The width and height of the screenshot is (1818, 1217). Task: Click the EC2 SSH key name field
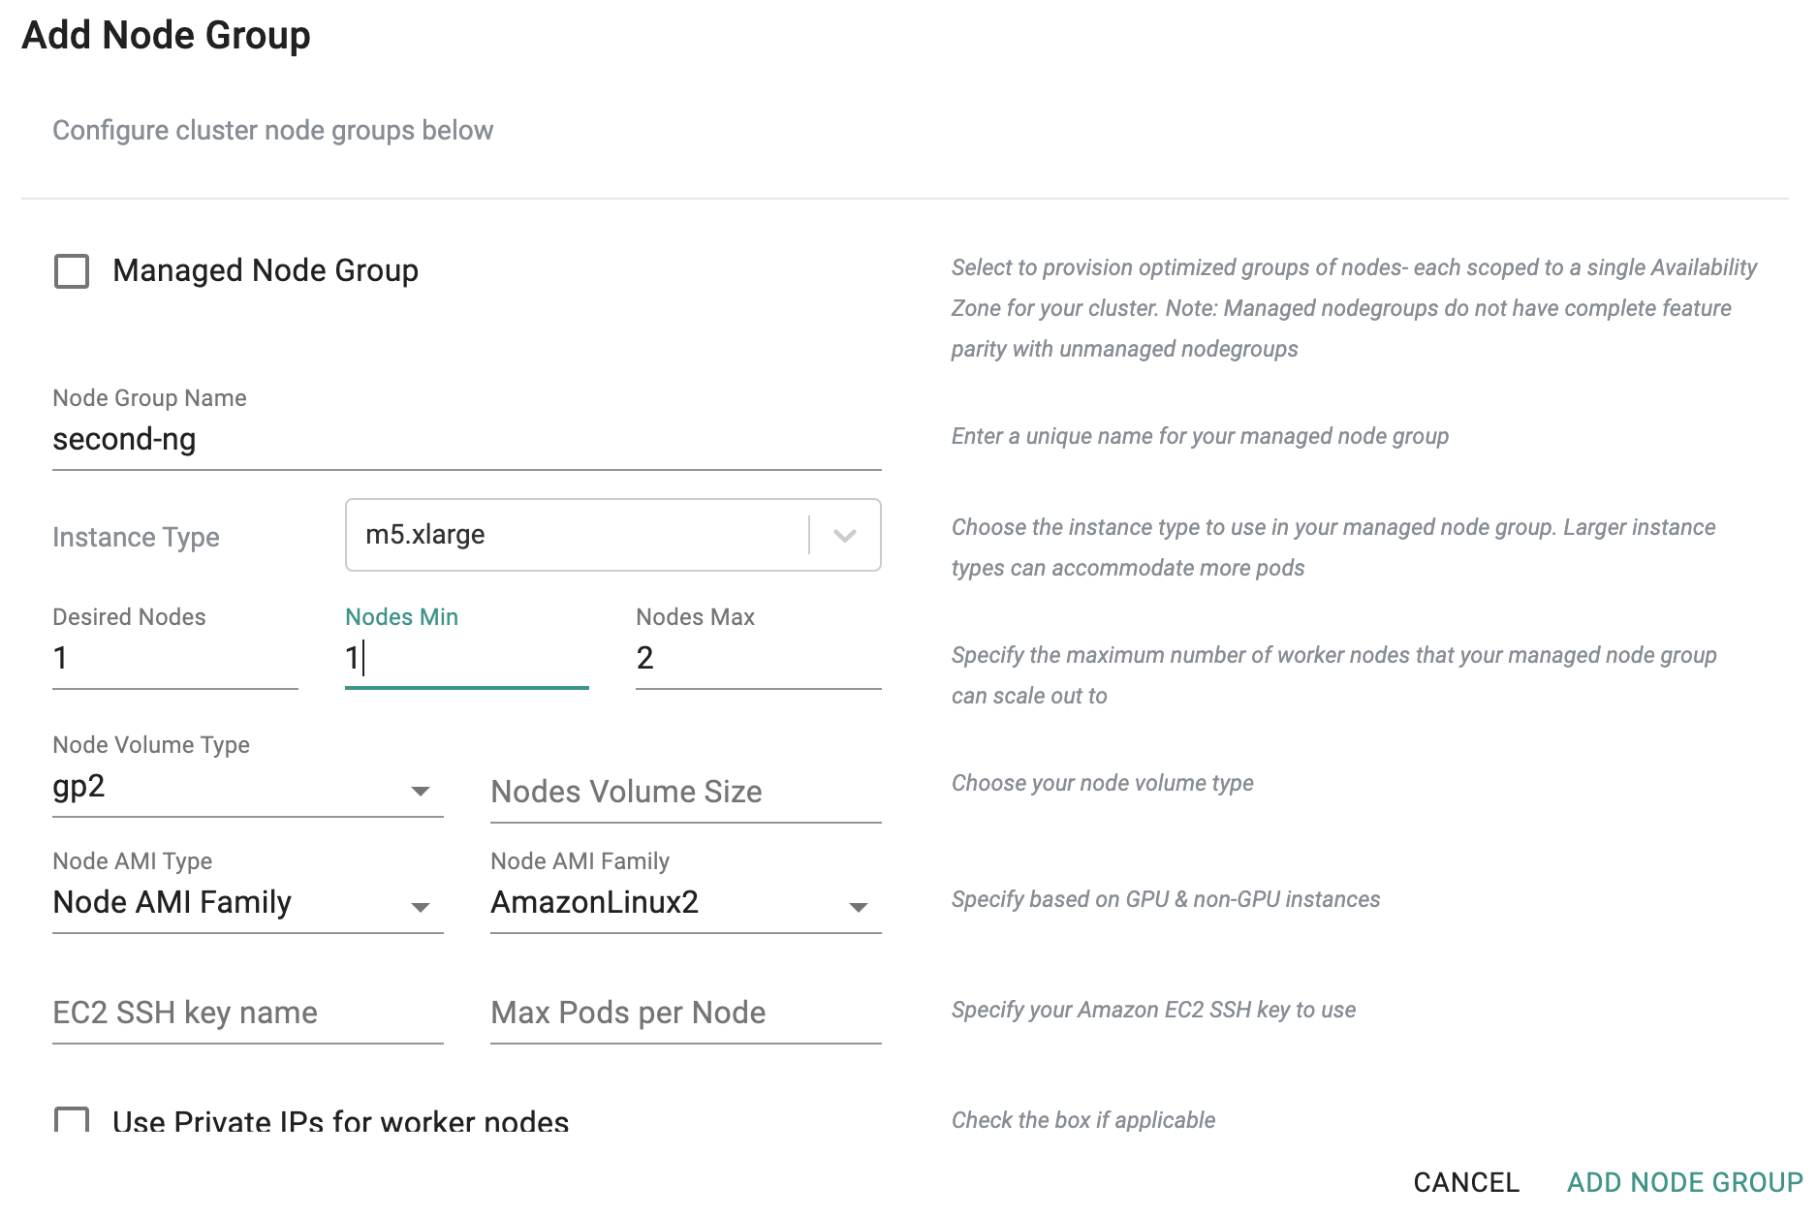click(x=247, y=1014)
